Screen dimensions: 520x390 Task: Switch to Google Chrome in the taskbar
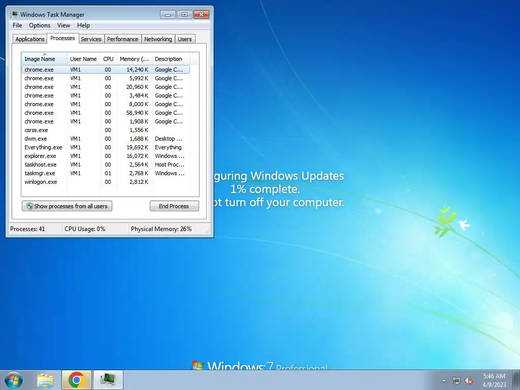[x=76, y=380]
